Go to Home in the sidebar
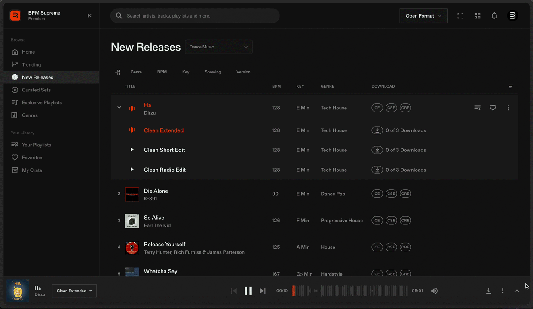 point(52,52)
